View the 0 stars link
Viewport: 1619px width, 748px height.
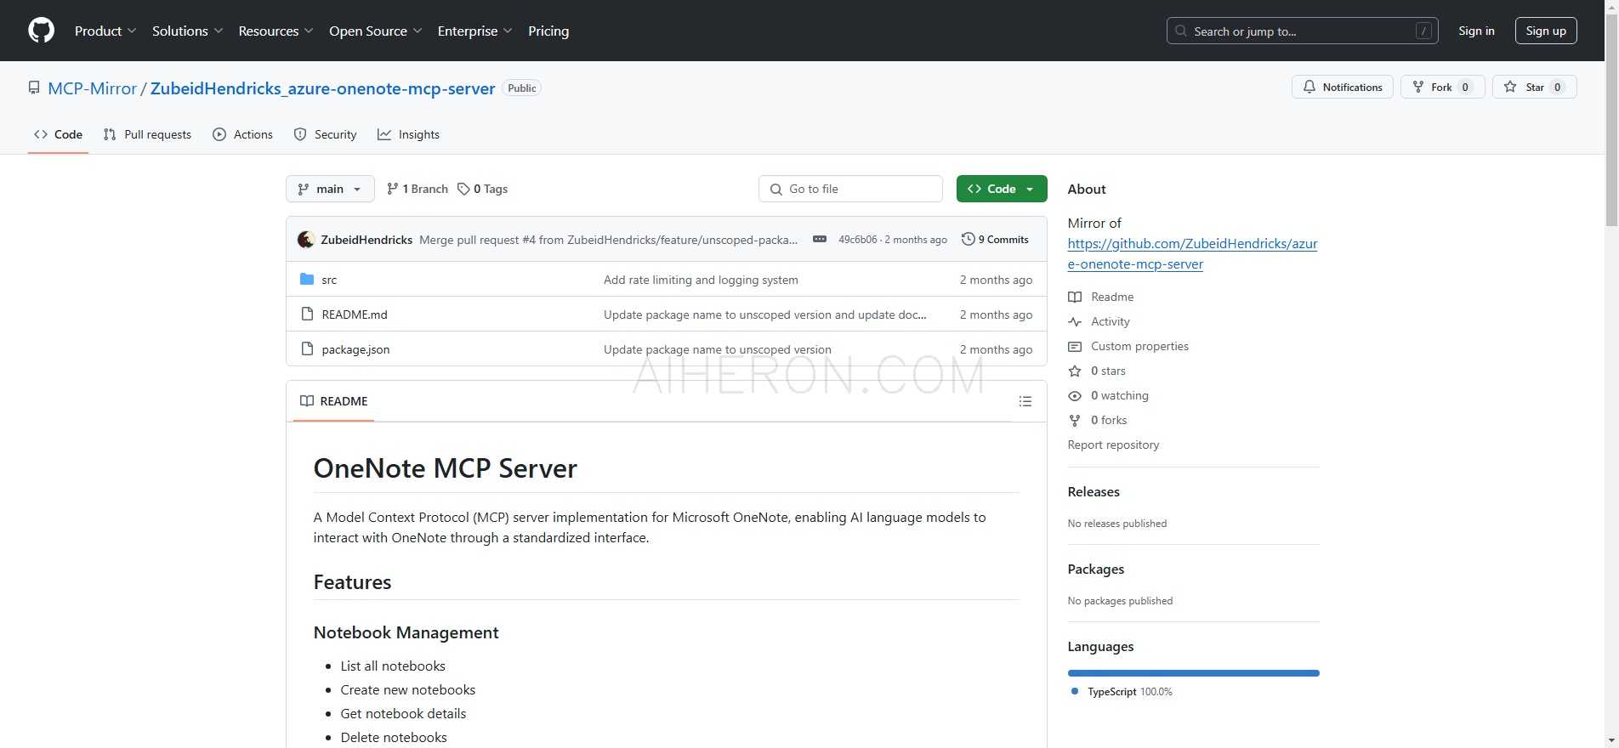(x=1108, y=371)
